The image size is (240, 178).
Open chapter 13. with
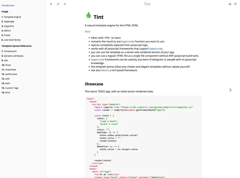coord(6,79)
